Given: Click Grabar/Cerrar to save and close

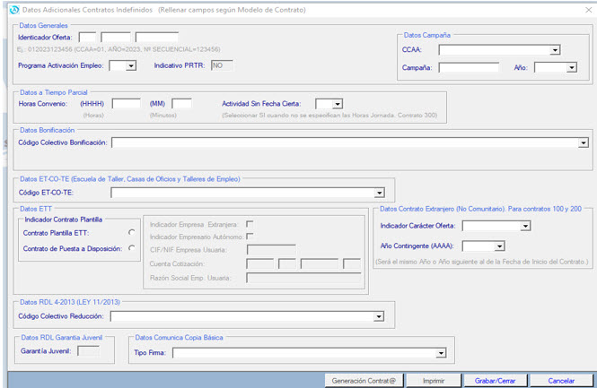Looking at the screenshot, I should 495,381.
